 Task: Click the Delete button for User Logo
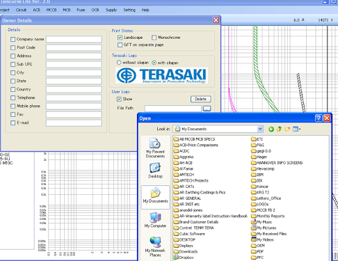point(201,99)
